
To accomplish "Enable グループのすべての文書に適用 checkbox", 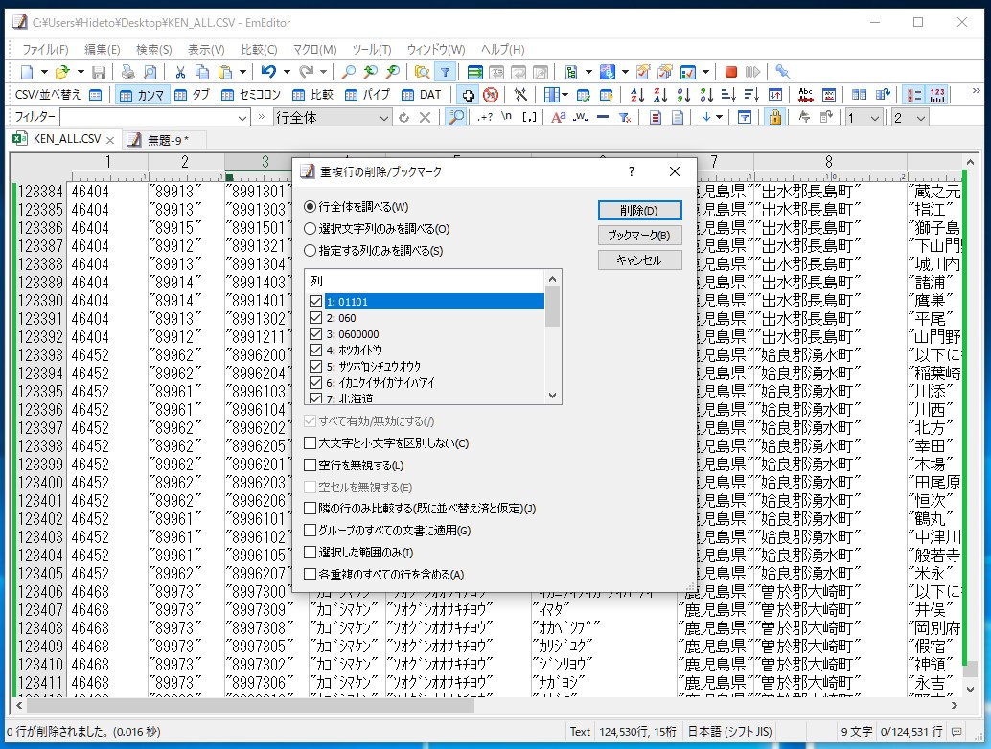I will 310,531.
